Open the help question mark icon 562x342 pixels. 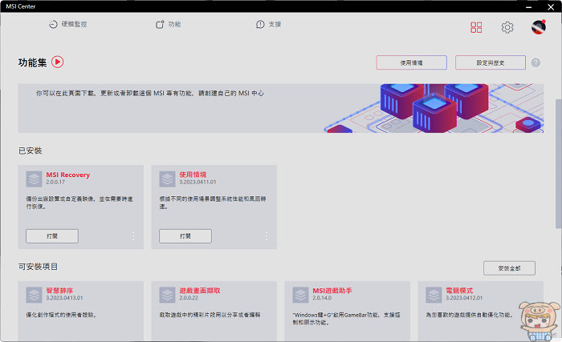pos(536,62)
